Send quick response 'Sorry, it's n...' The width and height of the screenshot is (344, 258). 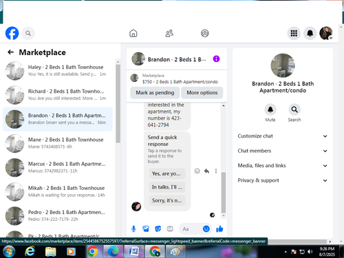pyautogui.click(x=167, y=200)
